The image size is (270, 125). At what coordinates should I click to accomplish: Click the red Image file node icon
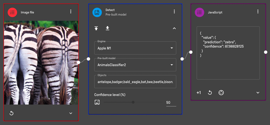pos(12,12)
